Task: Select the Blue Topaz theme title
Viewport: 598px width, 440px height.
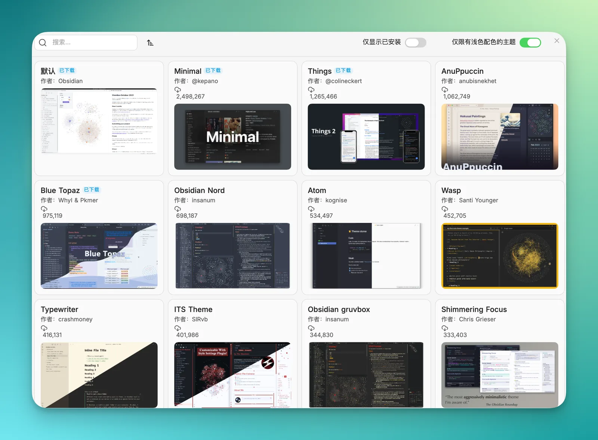Action: (x=60, y=190)
